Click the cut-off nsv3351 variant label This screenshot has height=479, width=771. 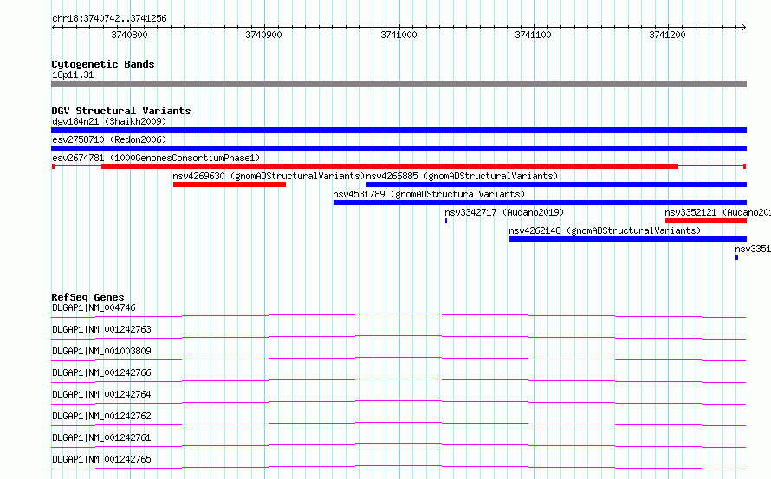click(x=753, y=249)
